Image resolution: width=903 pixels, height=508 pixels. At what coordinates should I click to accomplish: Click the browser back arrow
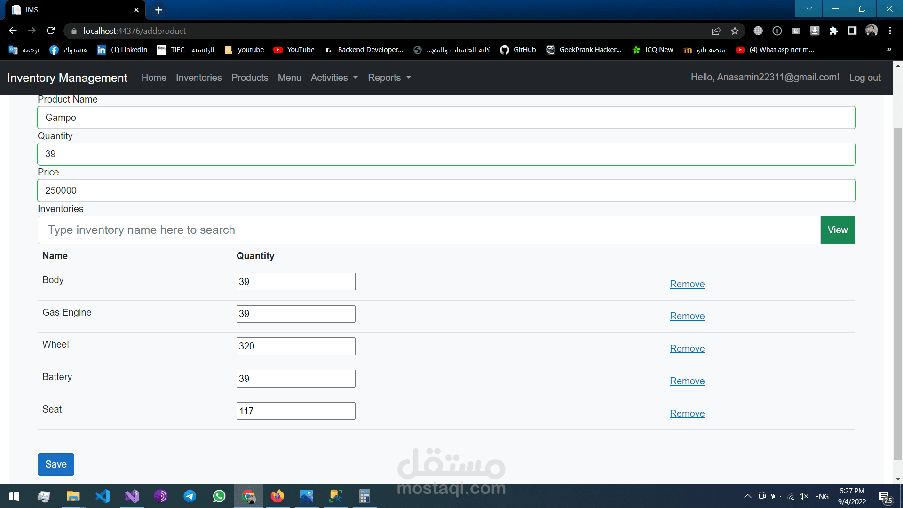click(13, 31)
